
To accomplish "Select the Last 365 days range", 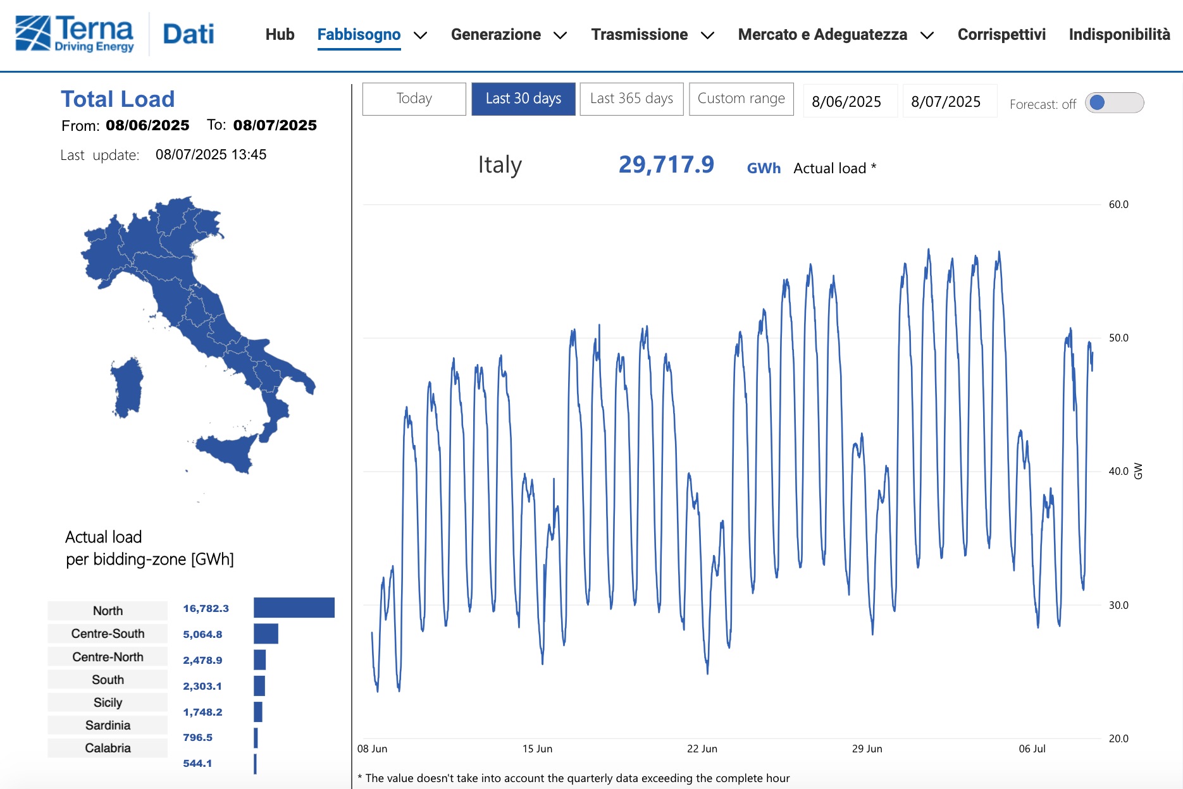I will tap(631, 99).
